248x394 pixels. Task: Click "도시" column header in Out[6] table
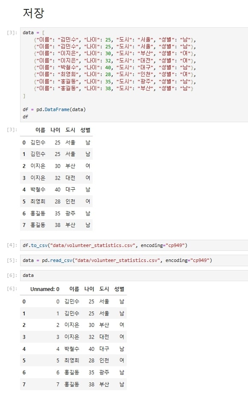(x=104, y=289)
